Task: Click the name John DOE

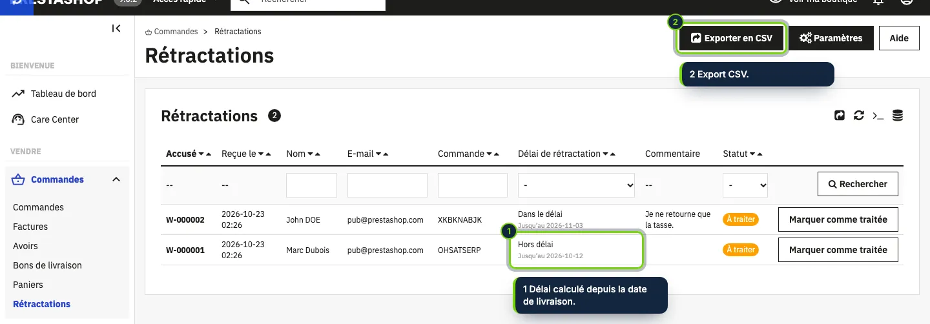Action: pyautogui.click(x=303, y=220)
